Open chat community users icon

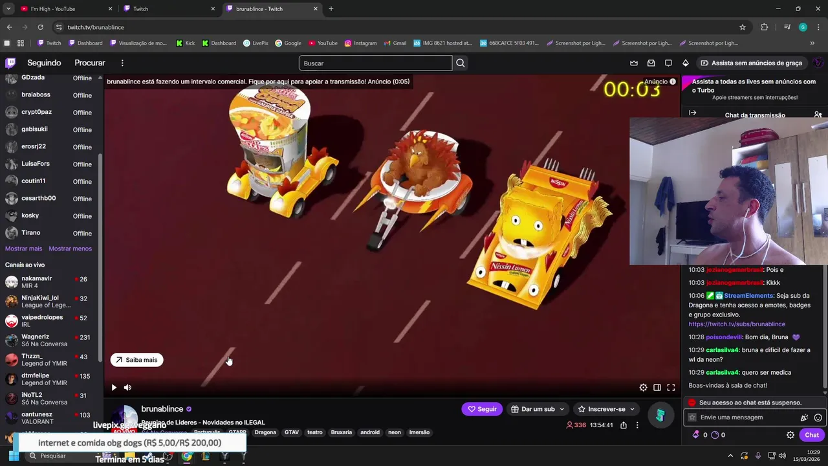818,115
